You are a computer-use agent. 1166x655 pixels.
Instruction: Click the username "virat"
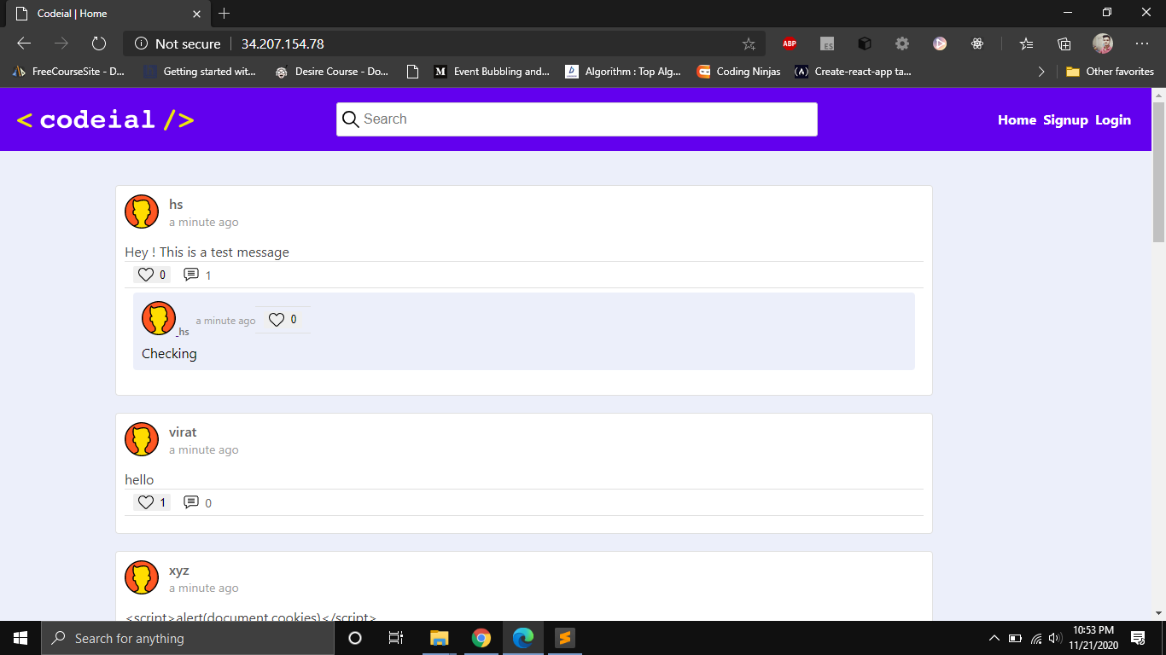[183, 432]
